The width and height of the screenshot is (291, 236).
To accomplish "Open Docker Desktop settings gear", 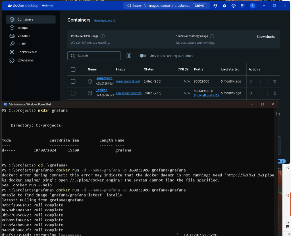I will [234, 6].
